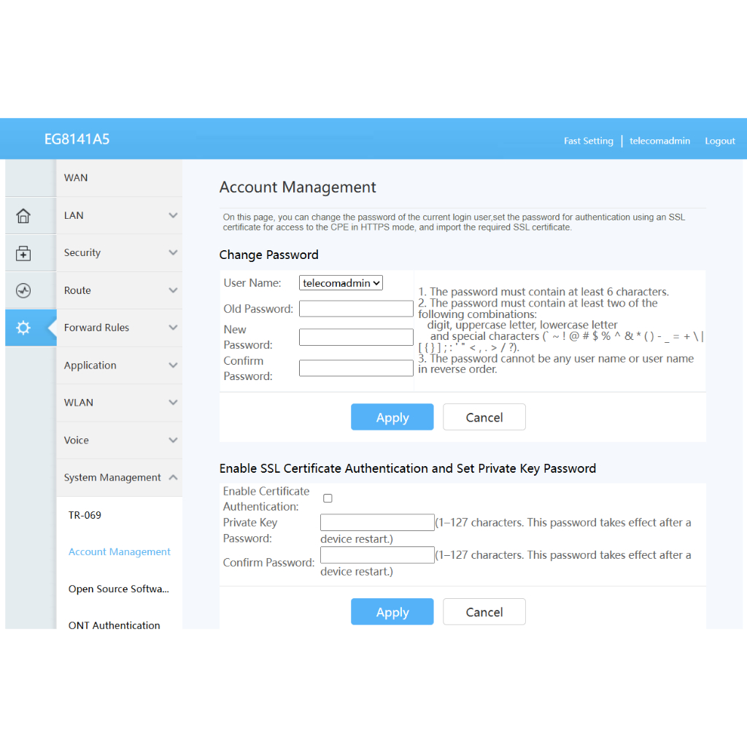Viewport: 747px width, 747px height.
Task: Expand the WLAN menu section
Action: (120, 403)
